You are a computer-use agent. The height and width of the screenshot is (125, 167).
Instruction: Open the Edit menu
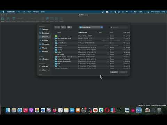pyautogui.click(x=24, y=12)
